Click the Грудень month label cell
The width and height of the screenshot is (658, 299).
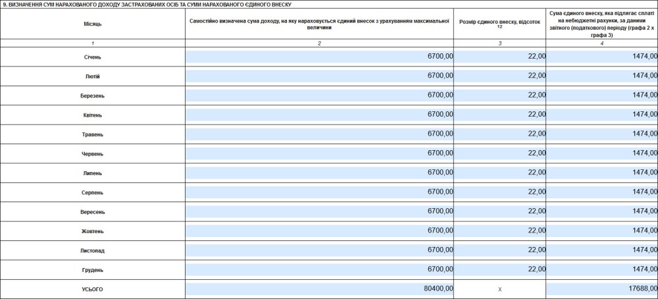pos(92,269)
